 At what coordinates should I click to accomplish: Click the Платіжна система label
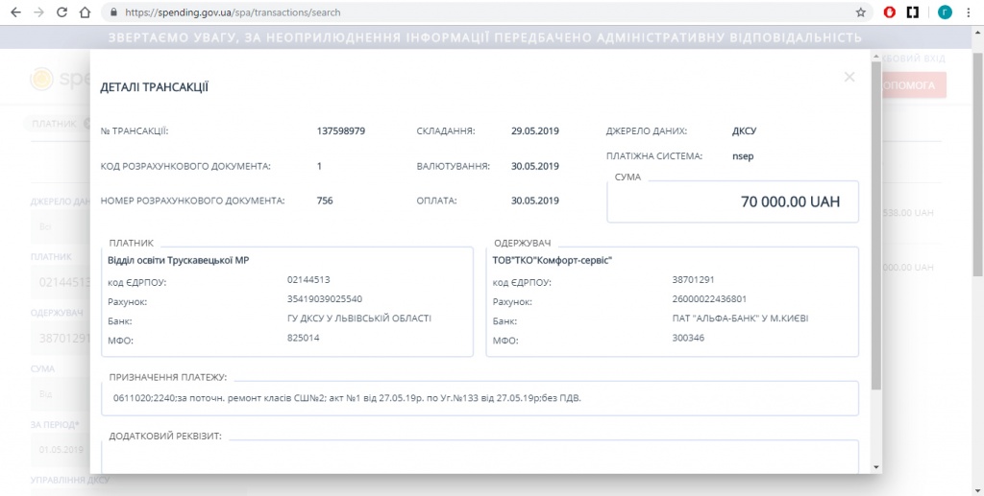[x=654, y=156]
